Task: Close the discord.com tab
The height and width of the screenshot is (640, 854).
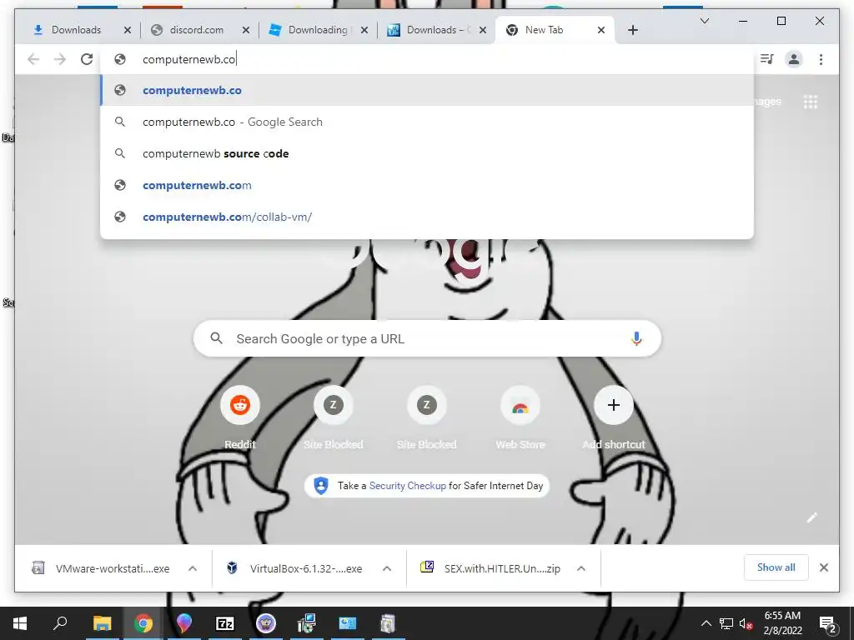Action: (x=246, y=30)
